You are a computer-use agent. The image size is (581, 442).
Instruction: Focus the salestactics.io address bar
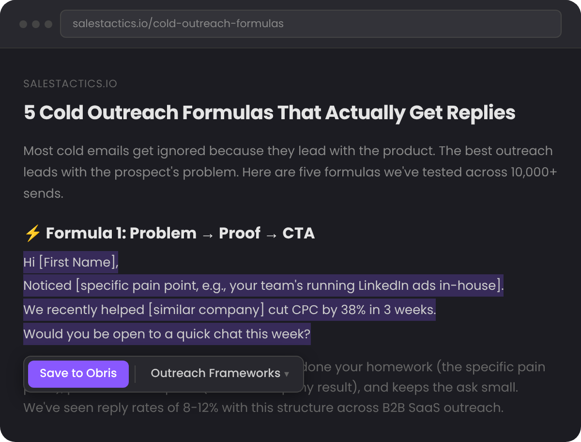point(310,24)
